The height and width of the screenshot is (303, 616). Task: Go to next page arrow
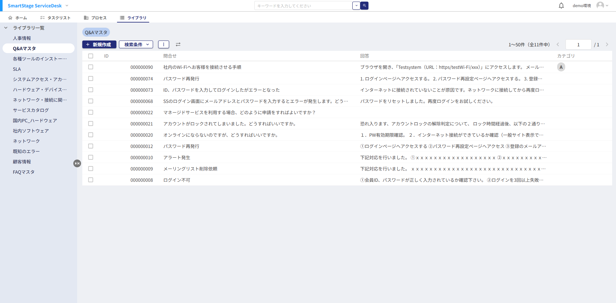607,44
